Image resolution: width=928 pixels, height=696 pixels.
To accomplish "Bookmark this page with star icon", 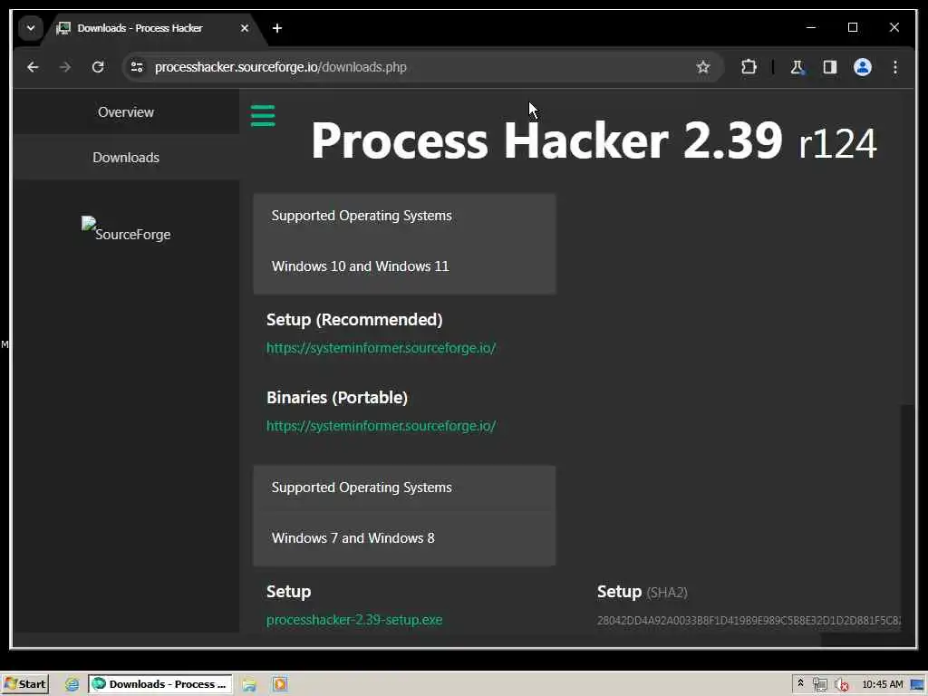I will pos(702,67).
